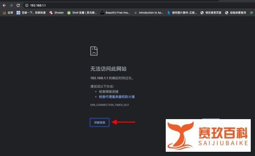Click the 192.168.1.1 response time message
The height and width of the screenshot is (156, 255).
[112, 78]
